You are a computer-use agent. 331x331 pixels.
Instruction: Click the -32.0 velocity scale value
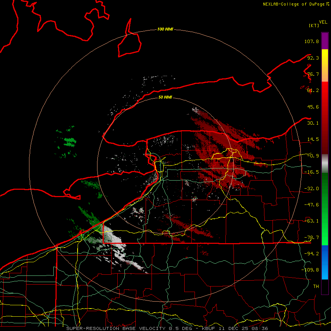312,189
